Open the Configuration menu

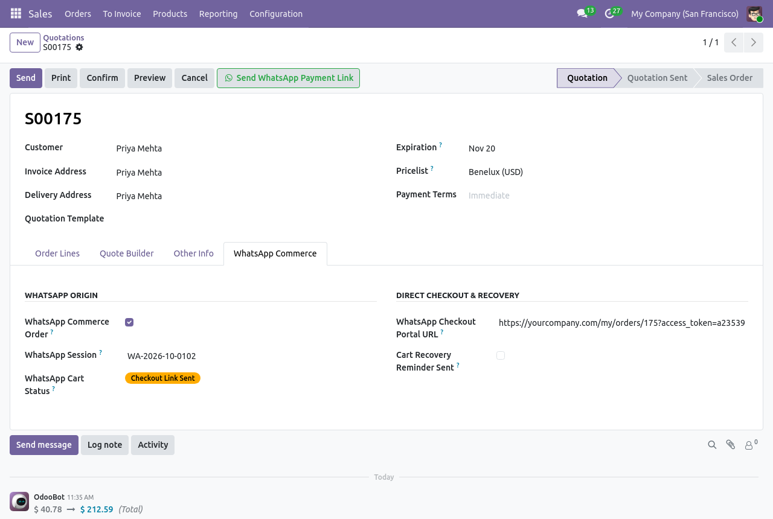pyautogui.click(x=276, y=13)
